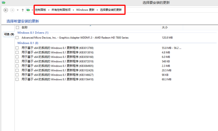Click the Forward navigation arrow
The width and height of the screenshot is (218, 131).
click(12, 10)
